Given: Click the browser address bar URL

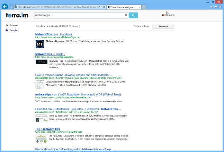Looking at the screenshot, I should [57, 7].
